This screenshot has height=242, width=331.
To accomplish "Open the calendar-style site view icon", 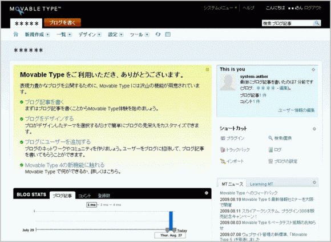I will (168, 34).
